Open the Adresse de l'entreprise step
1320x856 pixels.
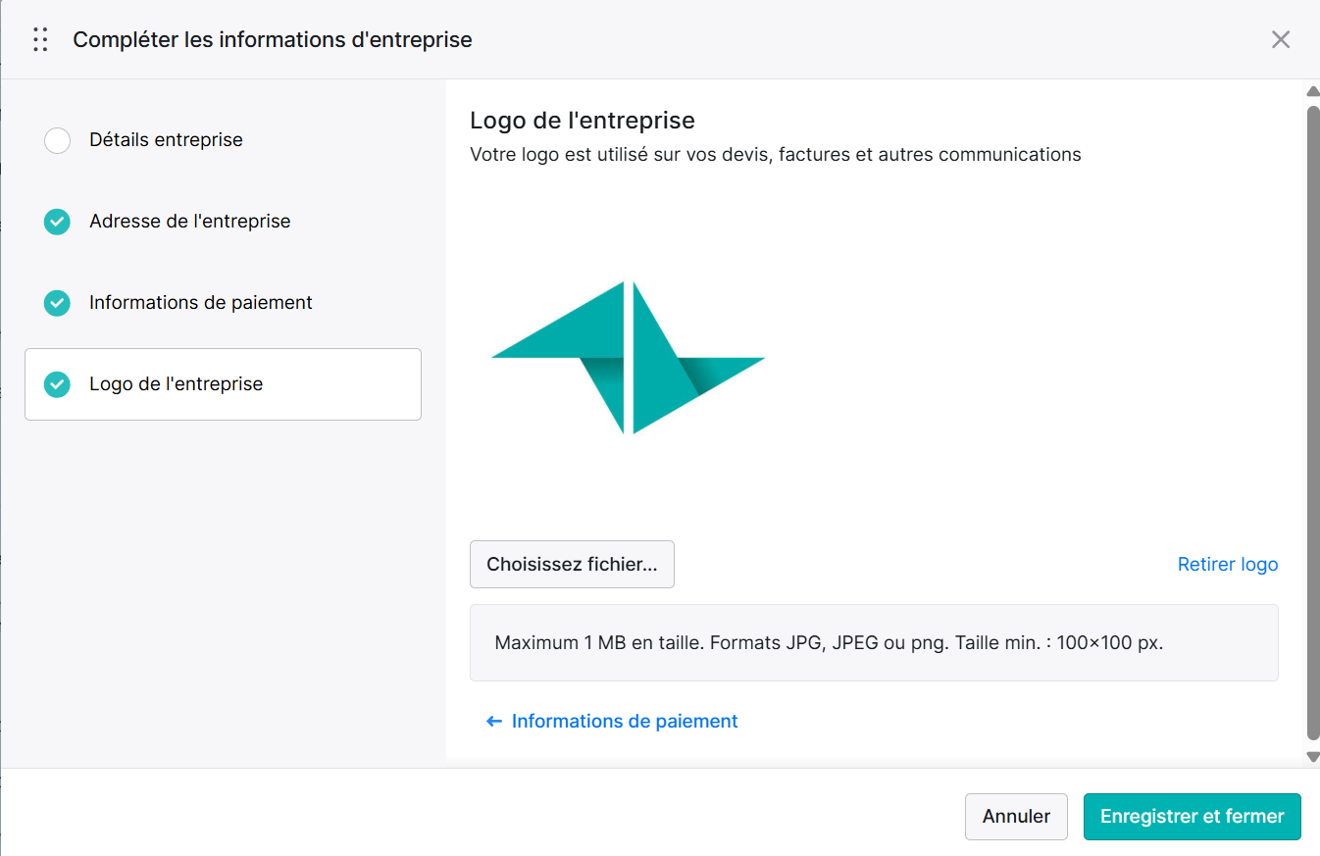(223, 222)
